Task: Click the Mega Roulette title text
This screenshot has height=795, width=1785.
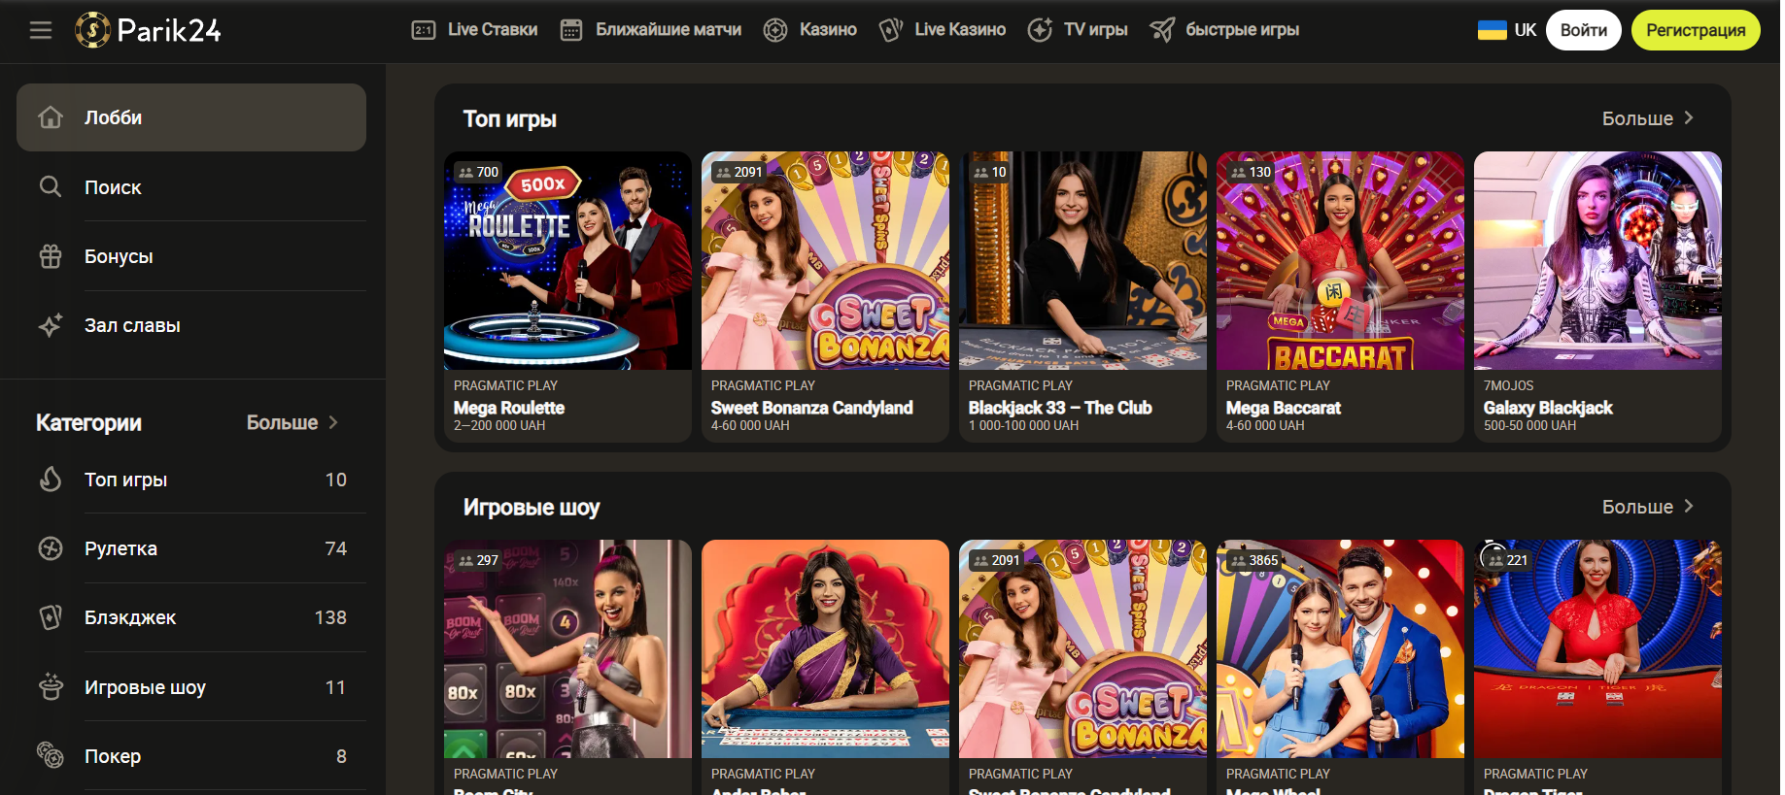Action: 509,408
